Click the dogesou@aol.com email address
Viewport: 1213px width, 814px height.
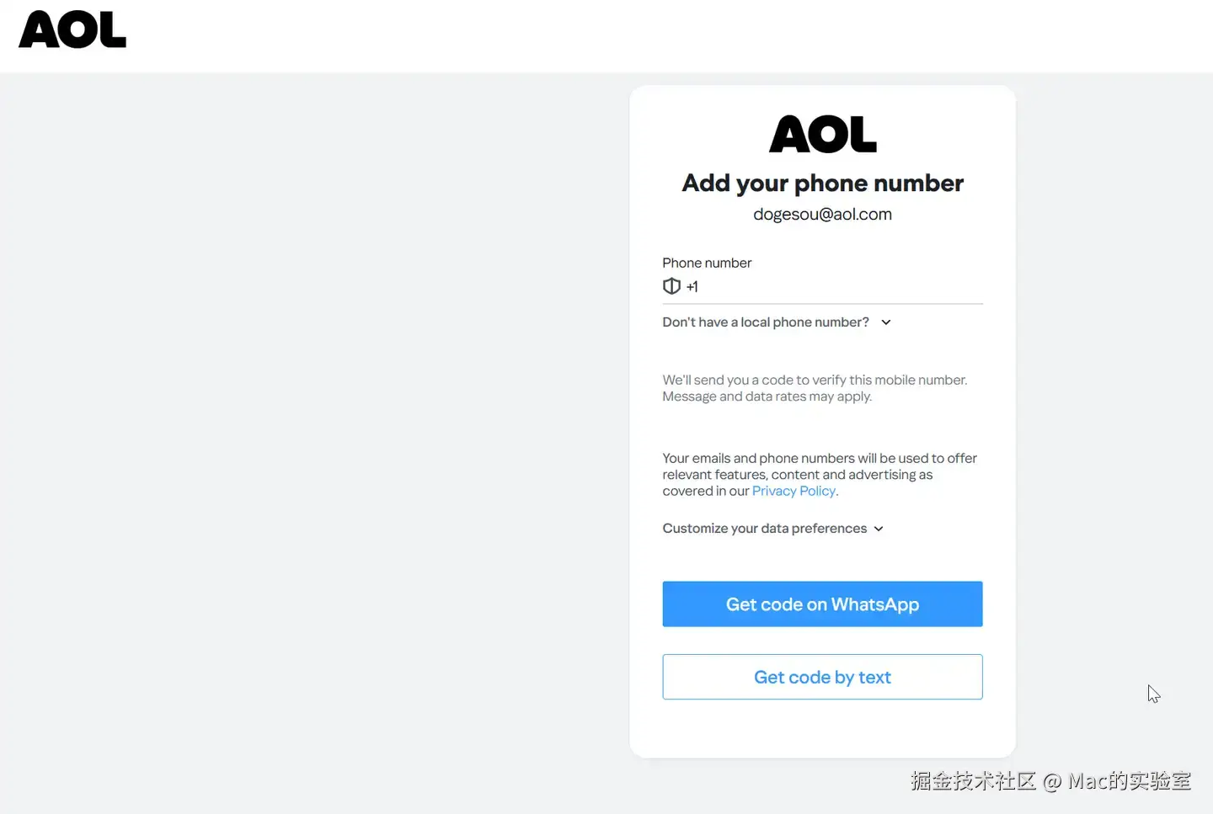(822, 215)
